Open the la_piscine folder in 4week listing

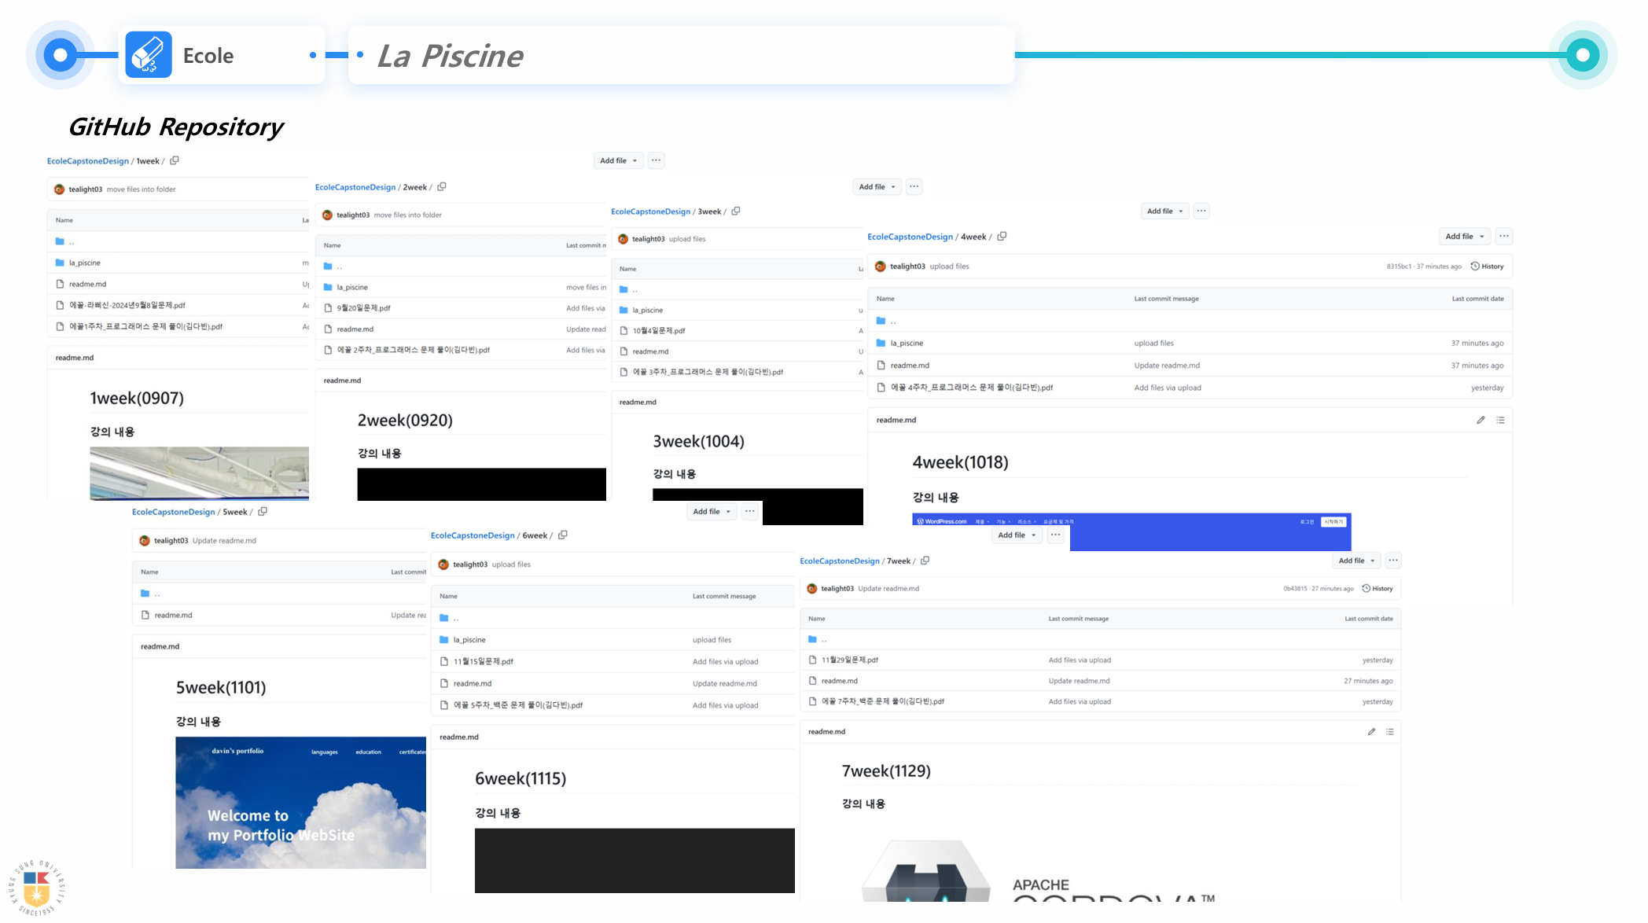pos(907,344)
